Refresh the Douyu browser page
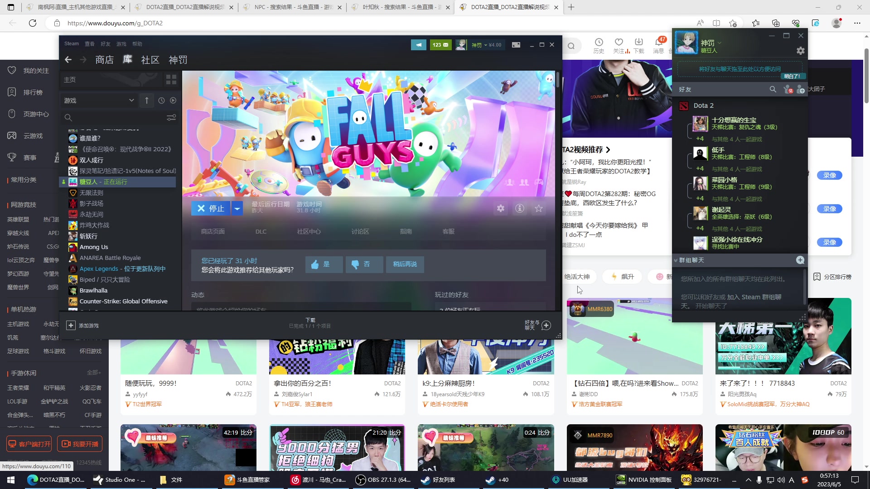 [33, 23]
